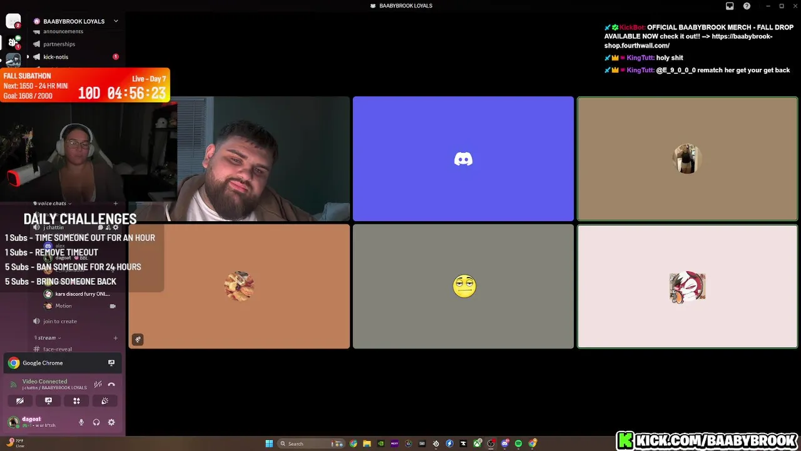Open Discord from the taskbar

[x=505, y=443]
